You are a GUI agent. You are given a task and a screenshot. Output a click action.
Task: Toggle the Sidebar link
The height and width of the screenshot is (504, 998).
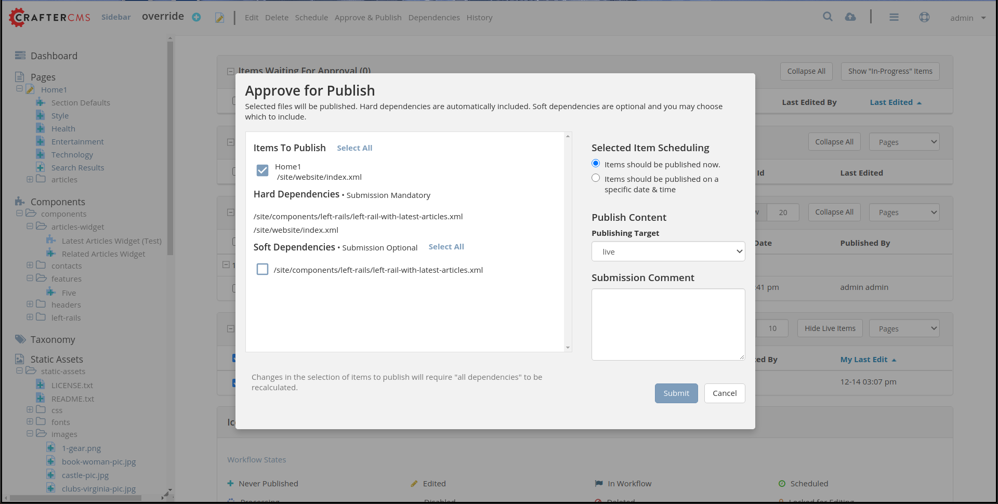[116, 17]
